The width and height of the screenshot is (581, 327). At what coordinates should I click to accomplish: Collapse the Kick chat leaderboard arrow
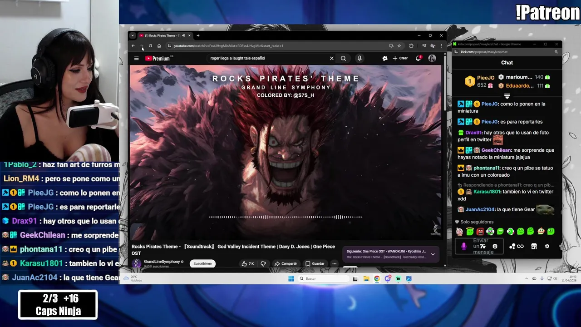pos(507,96)
